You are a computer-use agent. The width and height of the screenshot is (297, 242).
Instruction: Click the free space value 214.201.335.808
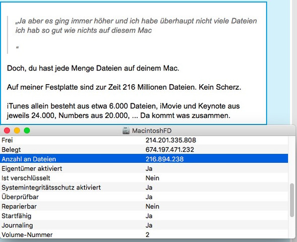170,140
